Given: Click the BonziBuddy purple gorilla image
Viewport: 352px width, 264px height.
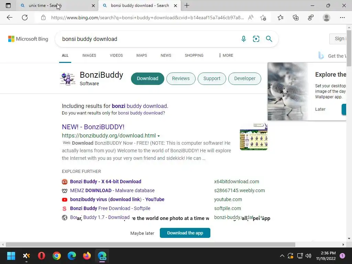Looking at the screenshot, I should click(x=68, y=79).
